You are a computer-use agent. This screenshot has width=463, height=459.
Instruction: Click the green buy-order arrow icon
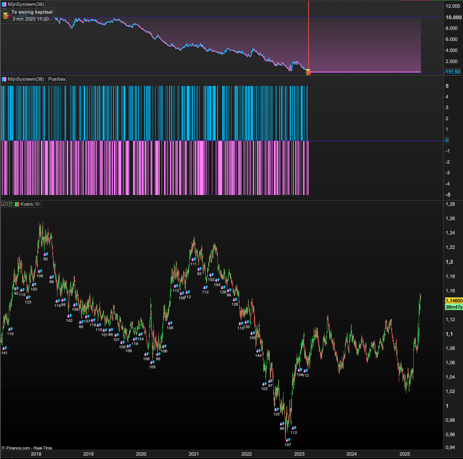point(10,204)
